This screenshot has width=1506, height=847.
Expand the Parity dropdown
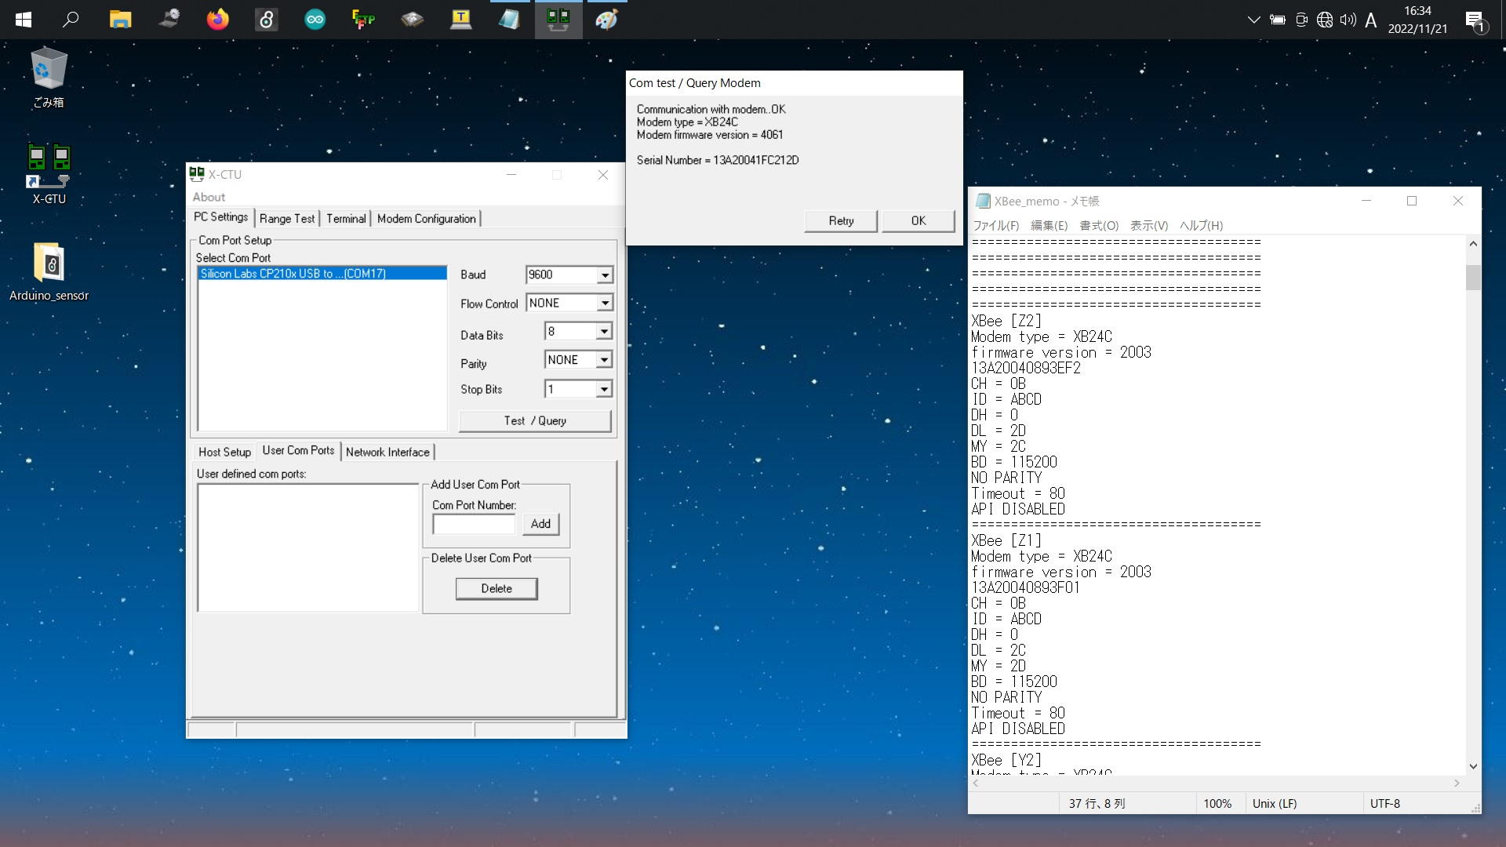click(603, 360)
